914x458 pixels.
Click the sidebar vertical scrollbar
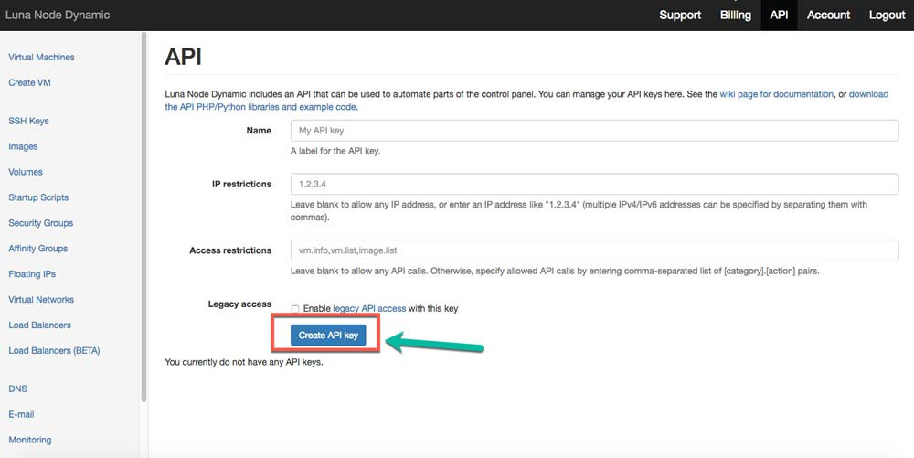(143, 219)
